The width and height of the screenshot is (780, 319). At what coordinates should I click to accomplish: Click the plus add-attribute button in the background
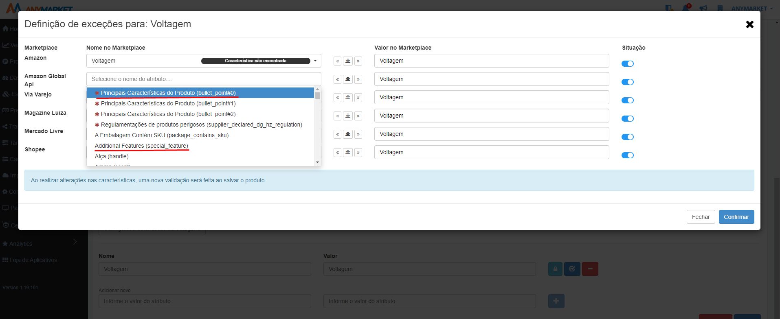(556, 301)
